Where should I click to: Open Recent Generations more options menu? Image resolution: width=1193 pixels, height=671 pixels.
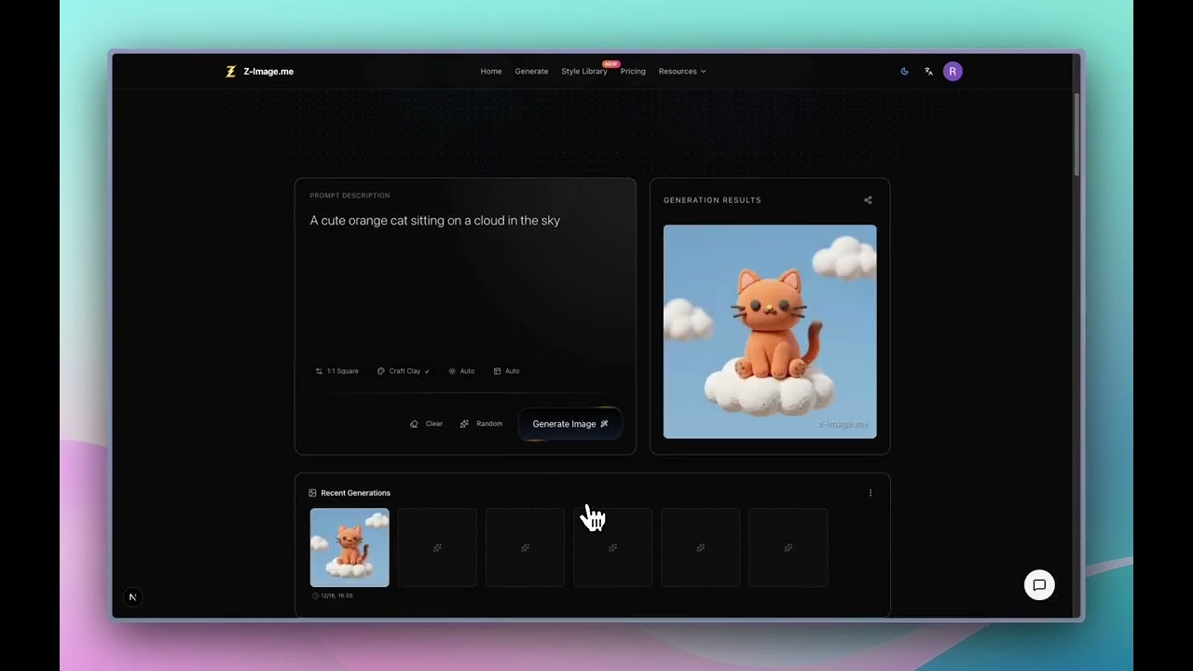point(871,493)
